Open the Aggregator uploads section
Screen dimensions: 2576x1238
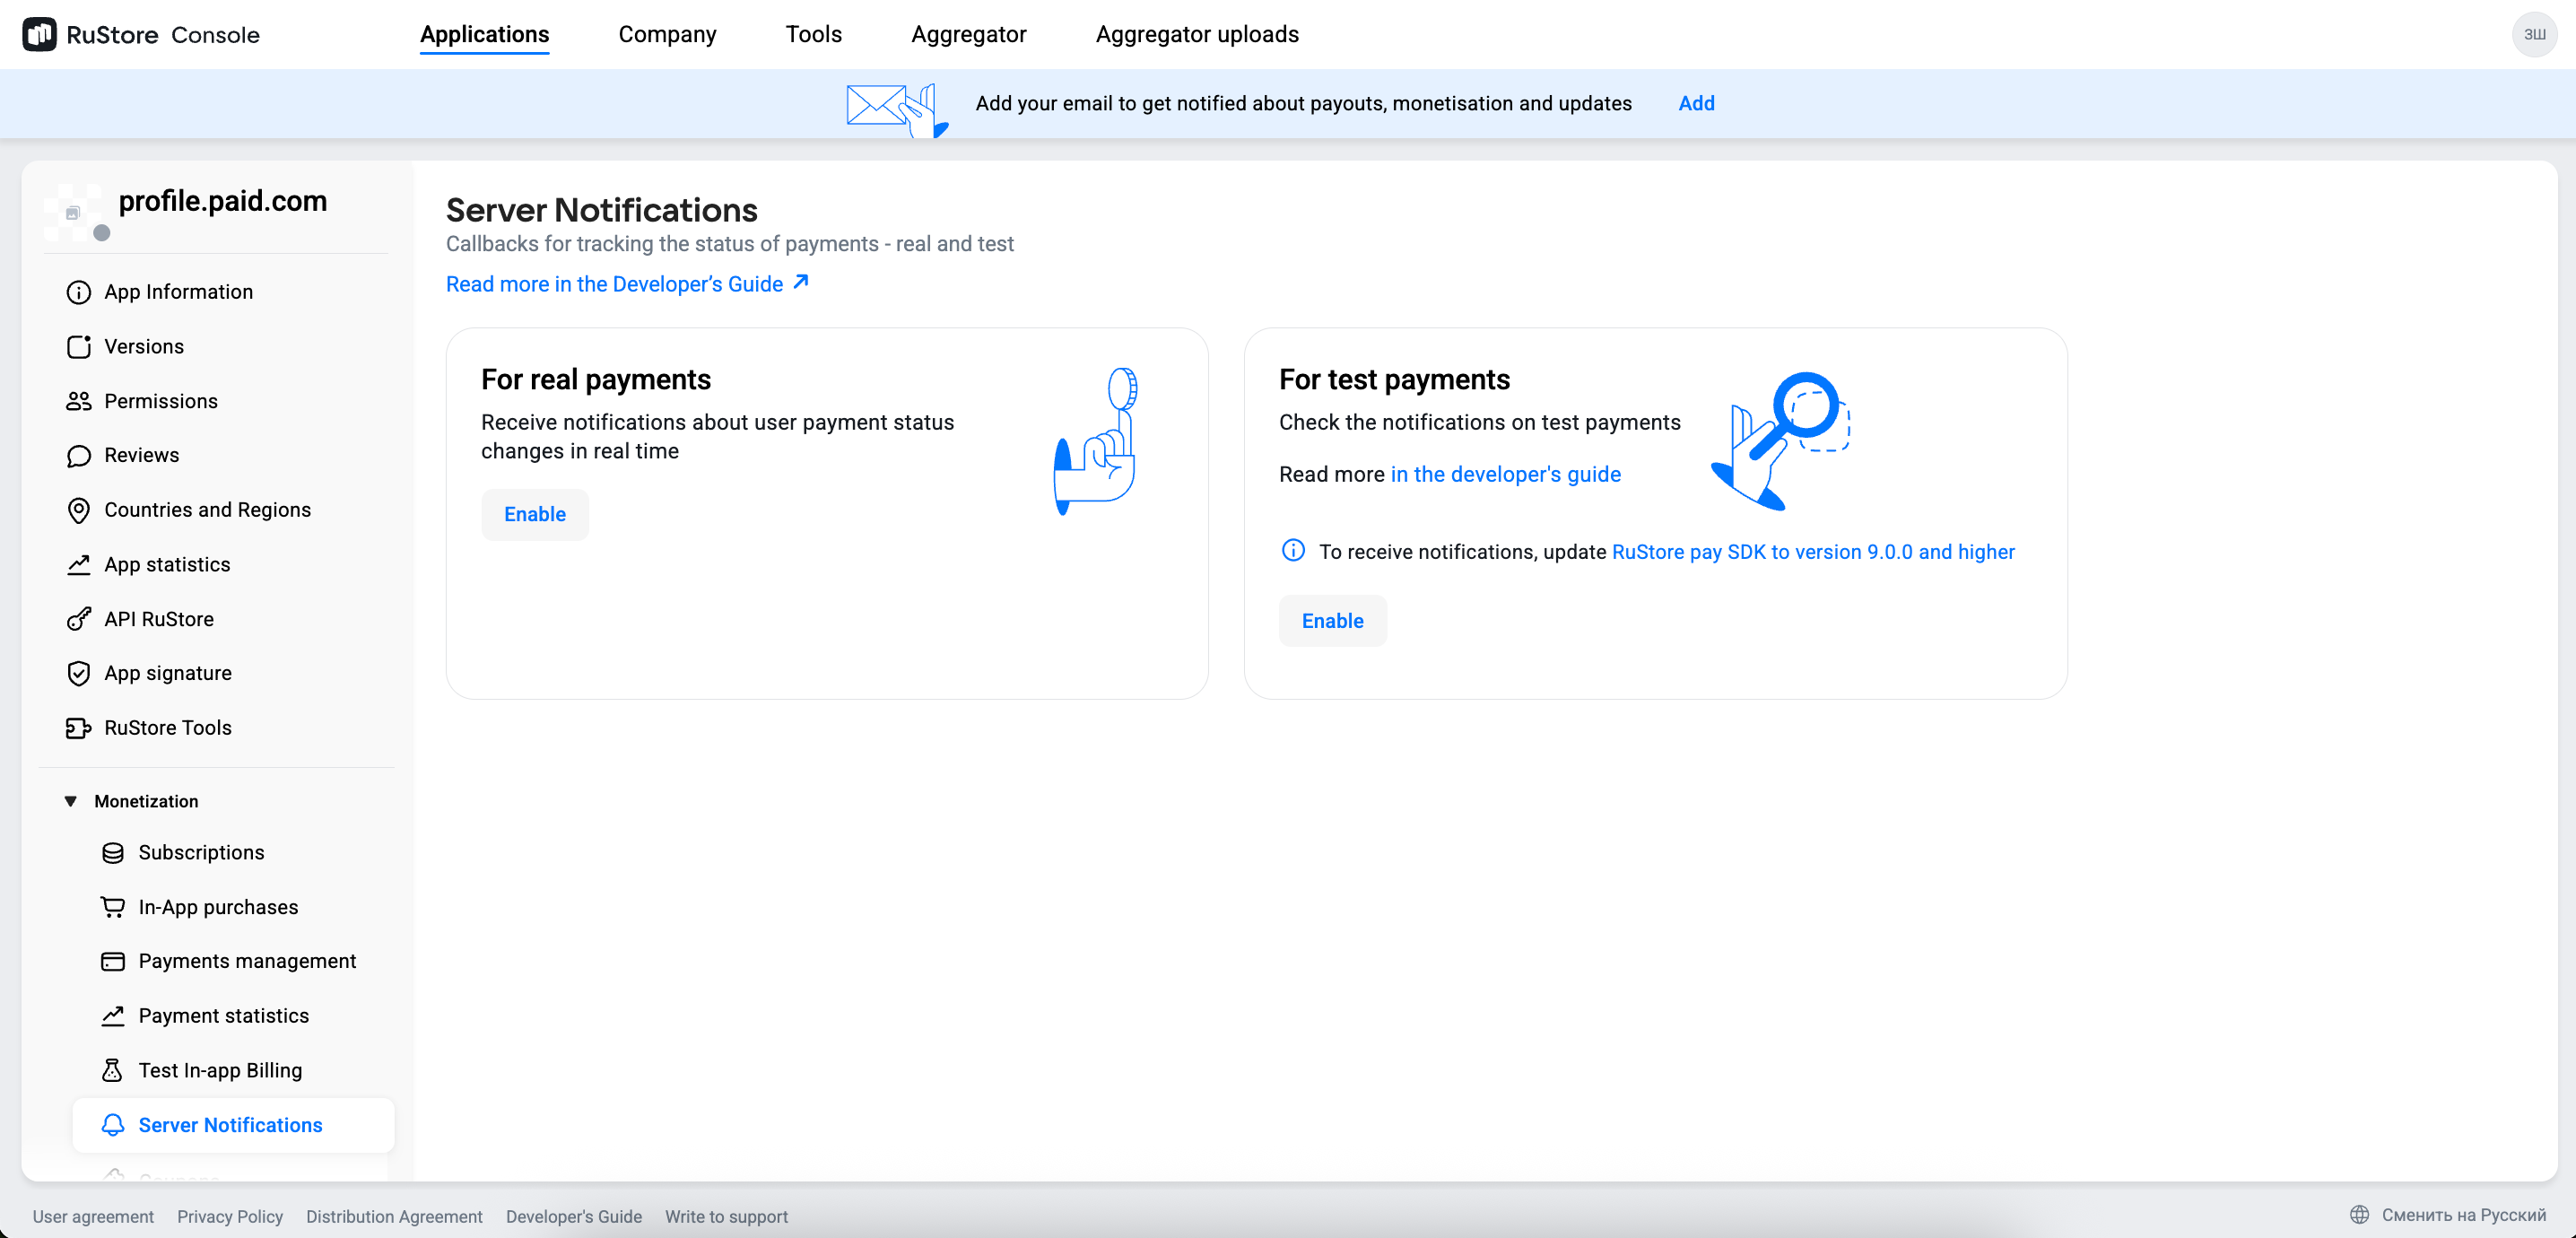(1197, 33)
